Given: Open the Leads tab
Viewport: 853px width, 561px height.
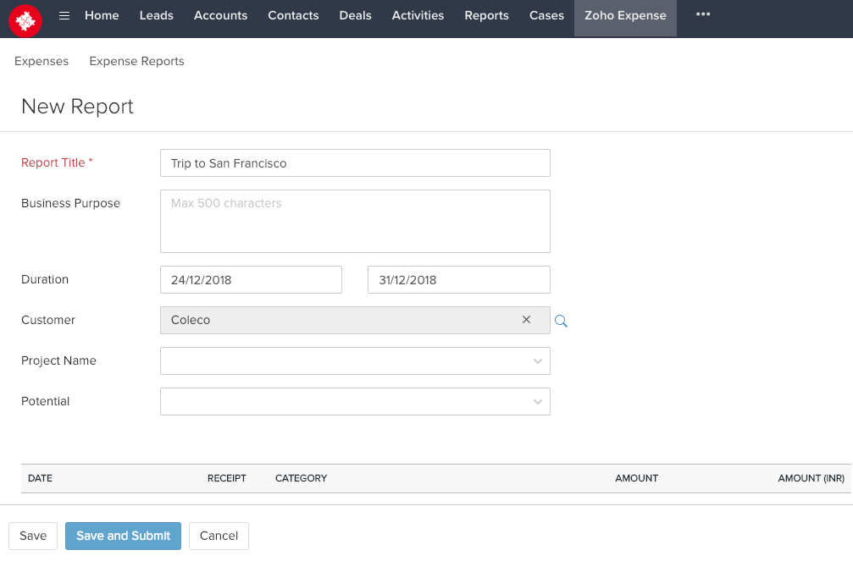Looking at the screenshot, I should pyautogui.click(x=156, y=16).
